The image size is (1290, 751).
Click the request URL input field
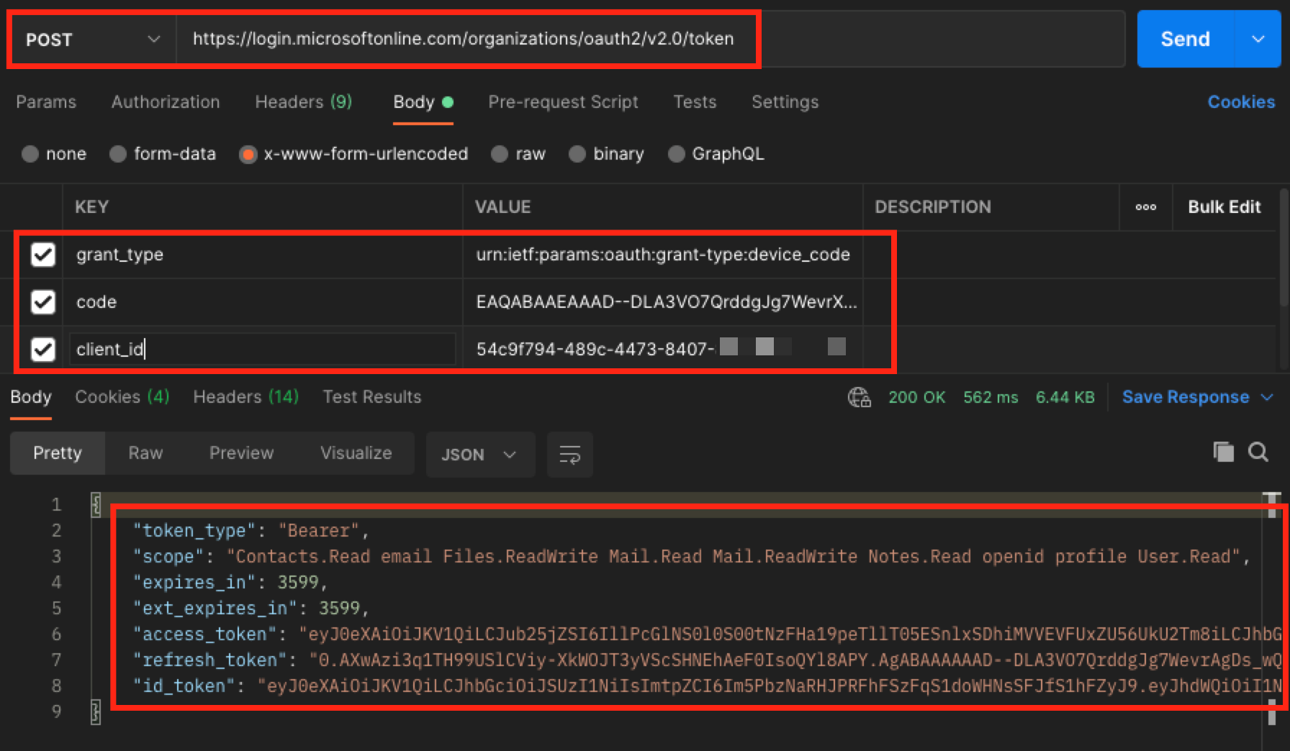click(x=648, y=40)
